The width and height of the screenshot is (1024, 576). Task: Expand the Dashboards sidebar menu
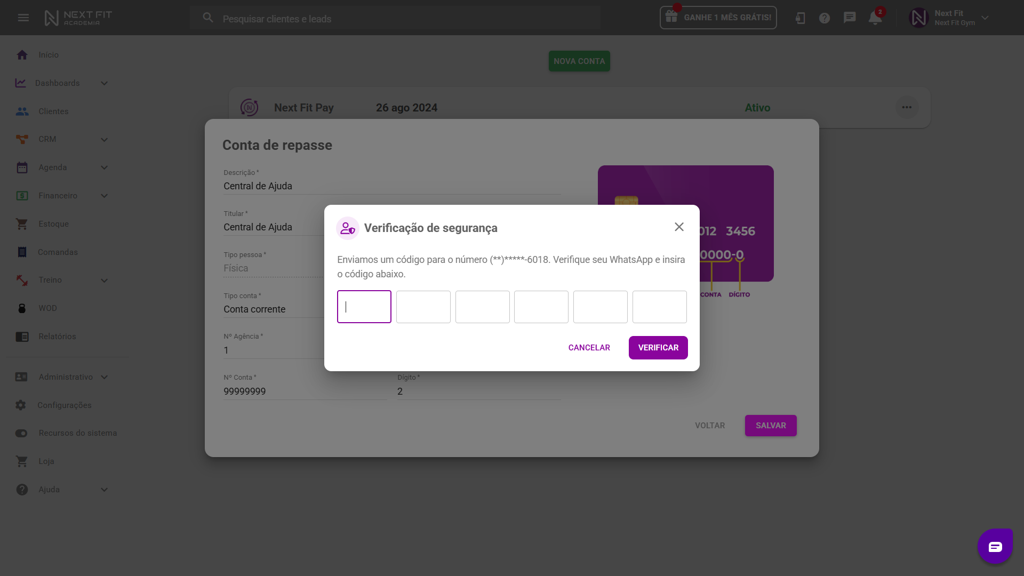click(104, 83)
